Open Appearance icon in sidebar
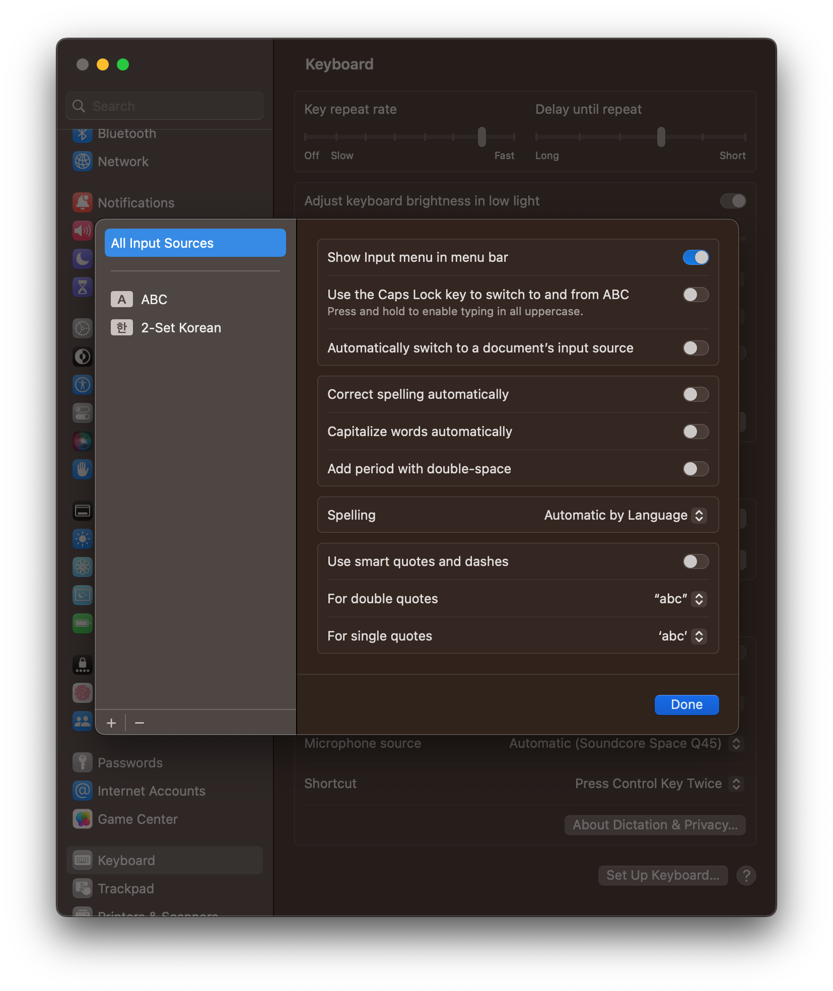The image size is (833, 991). pyautogui.click(x=83, y=357)
